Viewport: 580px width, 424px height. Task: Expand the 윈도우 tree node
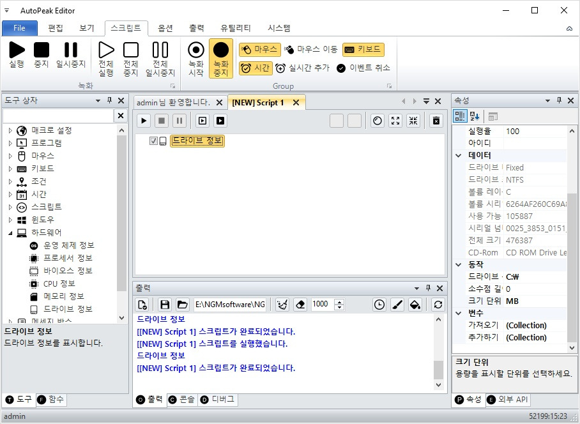coord(10,220)
